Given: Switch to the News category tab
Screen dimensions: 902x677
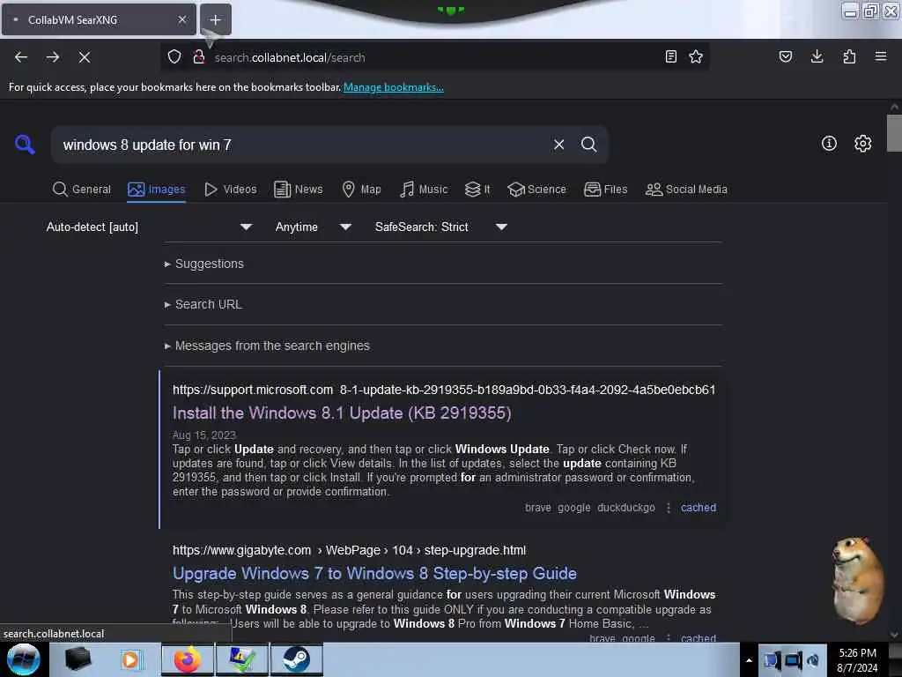Looking at the screenshot, I should pos(299,190).
